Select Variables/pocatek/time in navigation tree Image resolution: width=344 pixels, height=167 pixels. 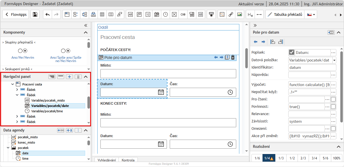coord(47,111)
